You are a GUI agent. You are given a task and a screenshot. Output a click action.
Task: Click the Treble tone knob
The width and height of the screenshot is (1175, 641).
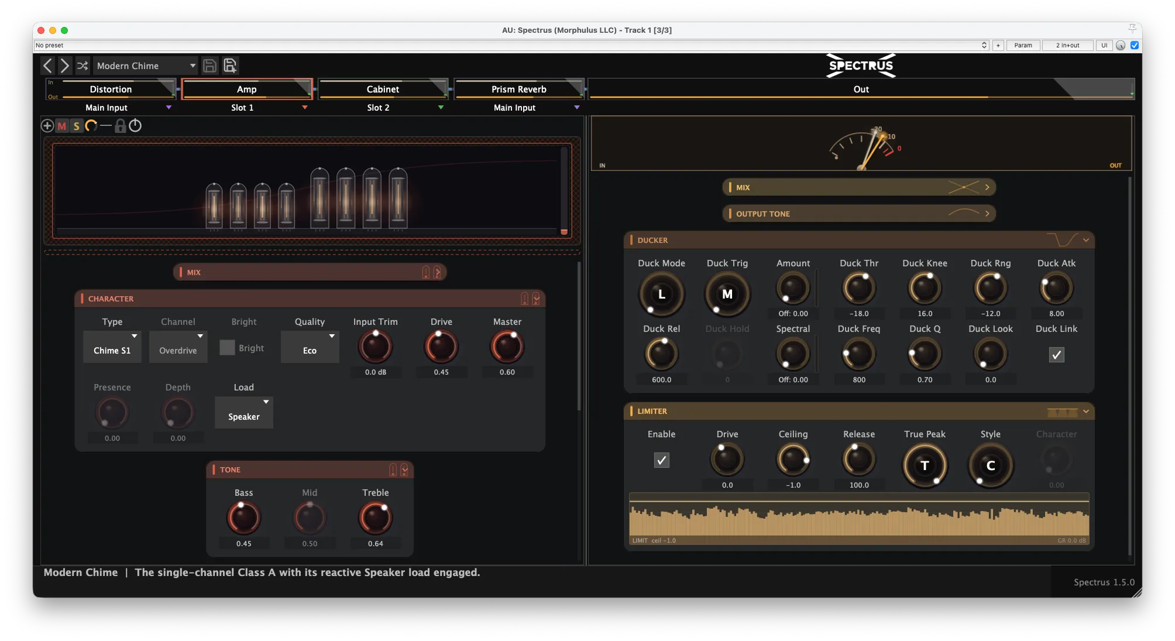pos(375,518)
